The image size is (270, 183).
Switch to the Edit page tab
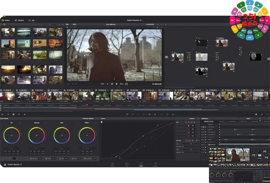coord(127,164)
